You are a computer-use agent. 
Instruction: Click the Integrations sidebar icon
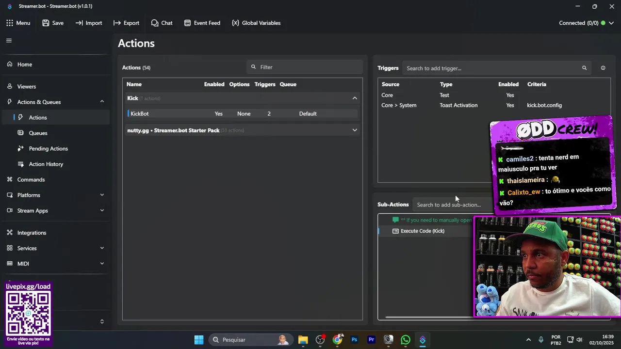tap(10, 233)
